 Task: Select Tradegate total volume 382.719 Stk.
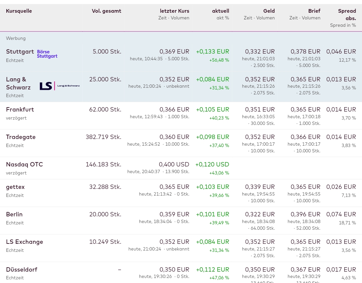pos(104,137)
